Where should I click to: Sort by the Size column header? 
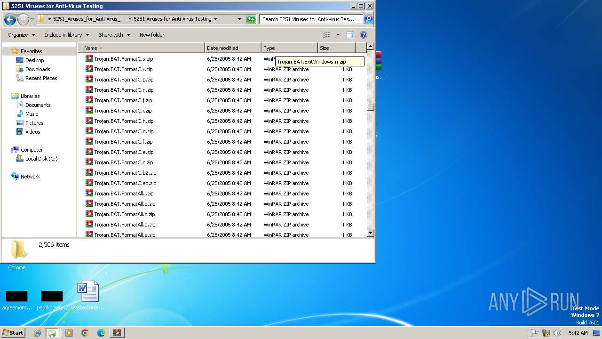tap(336, 48)
